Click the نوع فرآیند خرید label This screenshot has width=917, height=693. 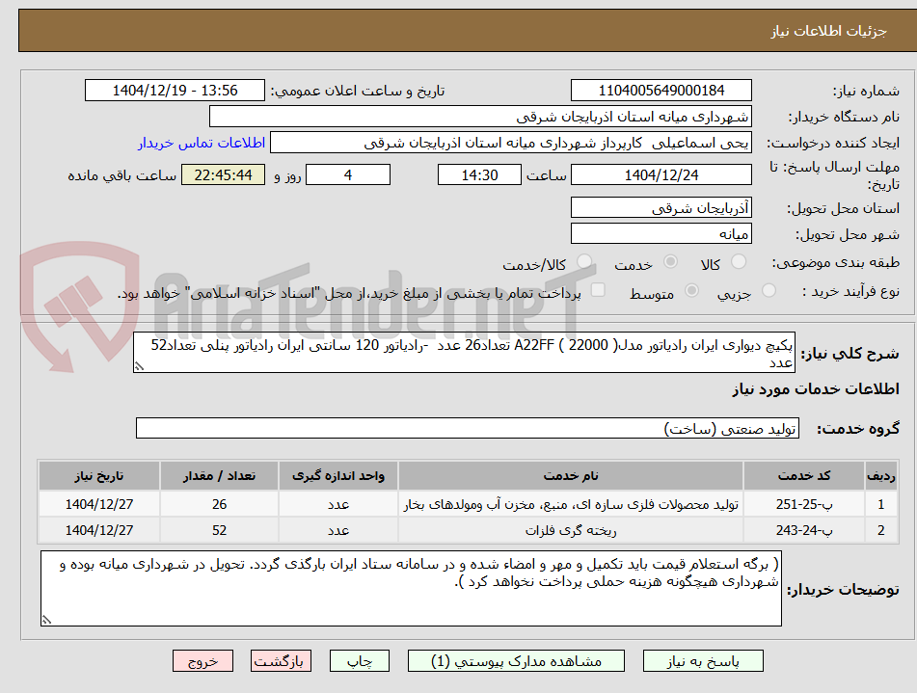coord(850,291)
